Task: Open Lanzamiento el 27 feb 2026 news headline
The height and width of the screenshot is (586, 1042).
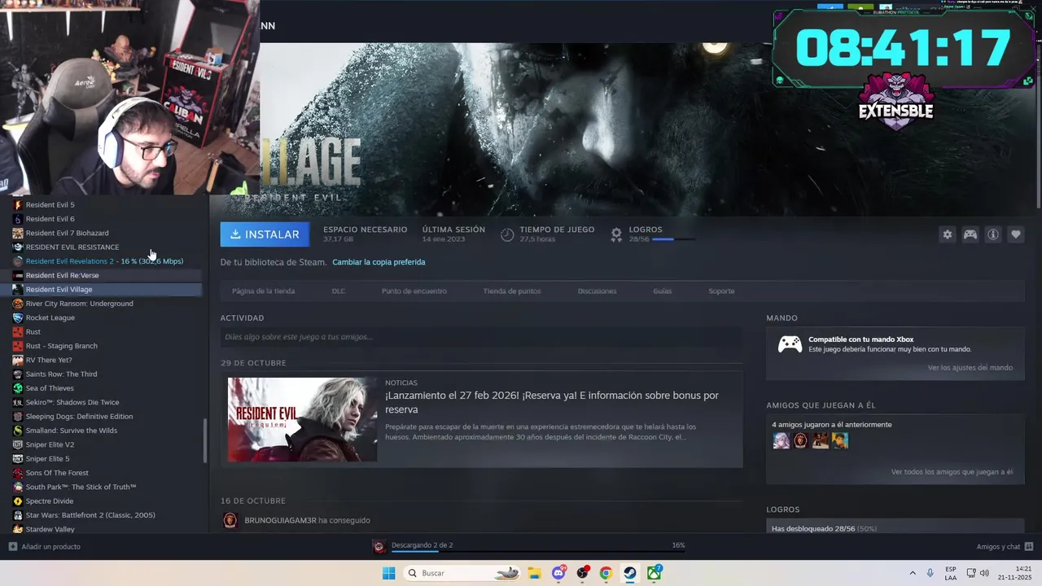Action: pyautogui.click(x=552, y=402)
